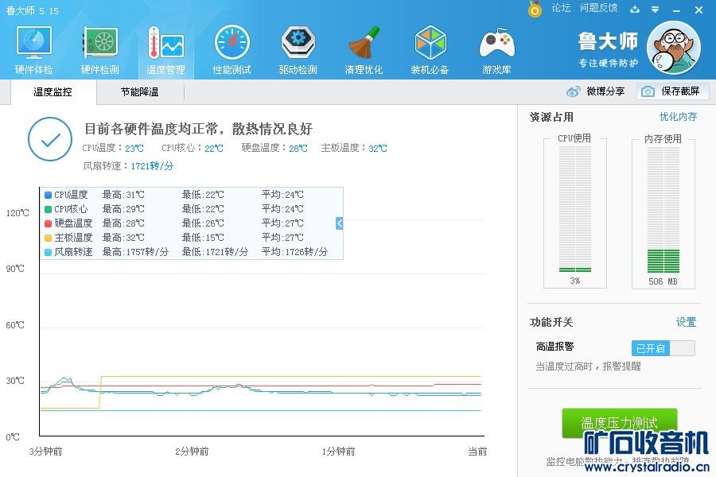716x477 pixels.
Task: Click the camera icon for 保存截屏
Action: [648, 91]
